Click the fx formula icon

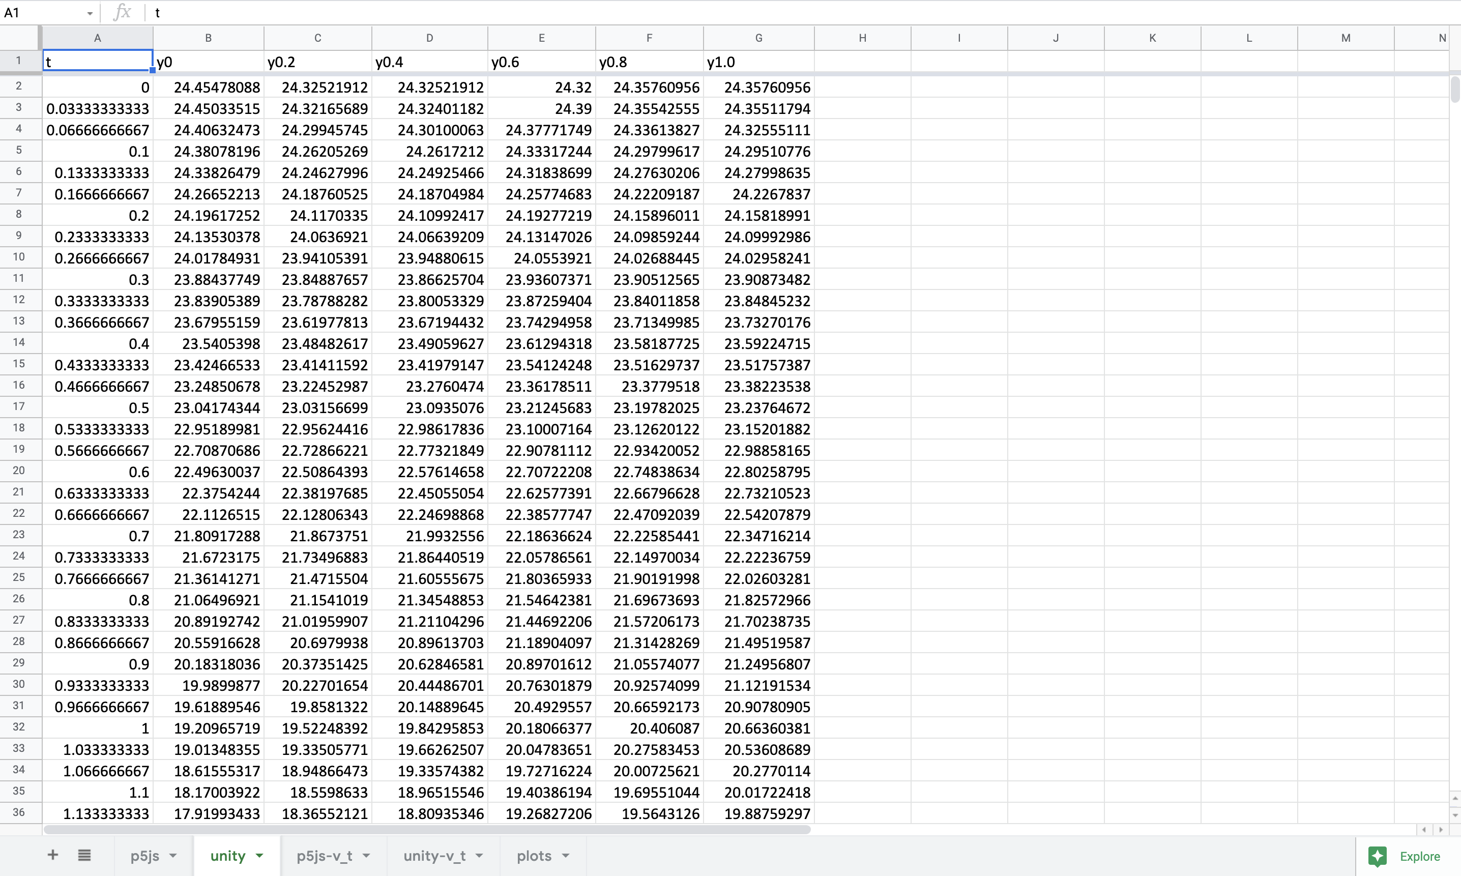[x=122, y=12]
